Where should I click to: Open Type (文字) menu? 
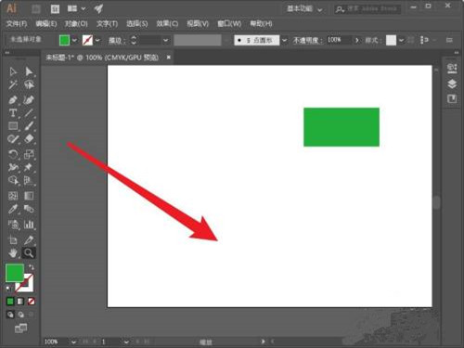pos(107,24)
